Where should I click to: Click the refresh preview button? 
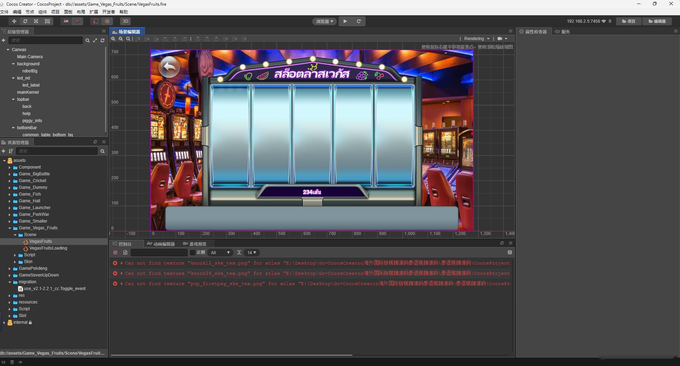(x=359, y=21)
